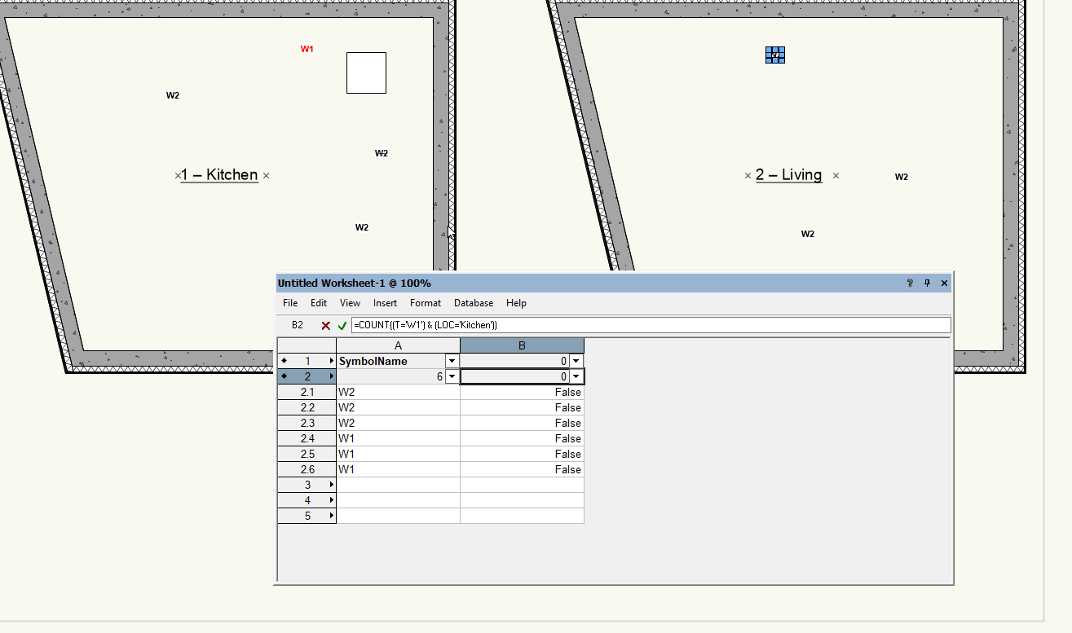Image resolution: width=1072 pixels, height=633 pixels.
Task: Open the dropdown arrow in cell B2
Action: [576, 376]
